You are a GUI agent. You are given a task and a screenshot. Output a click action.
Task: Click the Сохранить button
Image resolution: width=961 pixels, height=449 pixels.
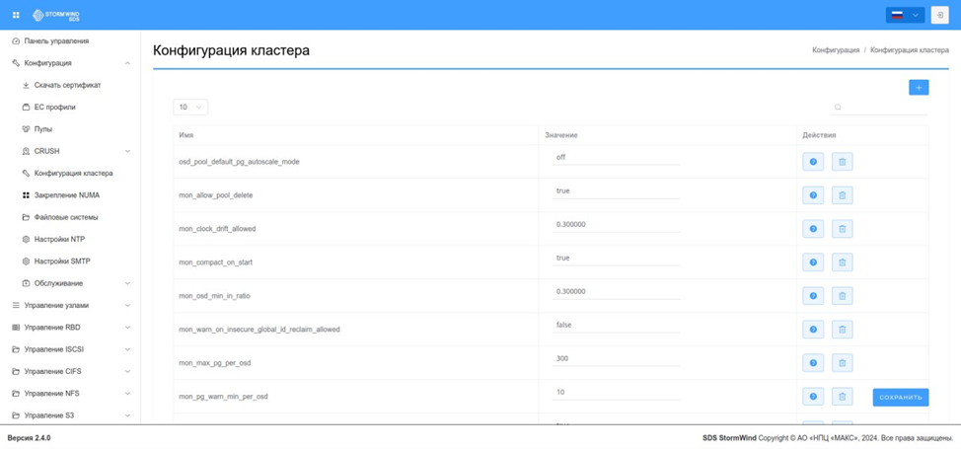(901, 398)
